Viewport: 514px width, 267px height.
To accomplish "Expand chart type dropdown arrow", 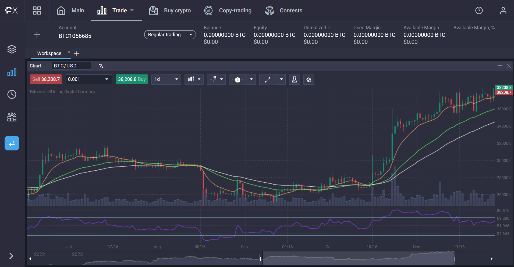I will (199, 79).
